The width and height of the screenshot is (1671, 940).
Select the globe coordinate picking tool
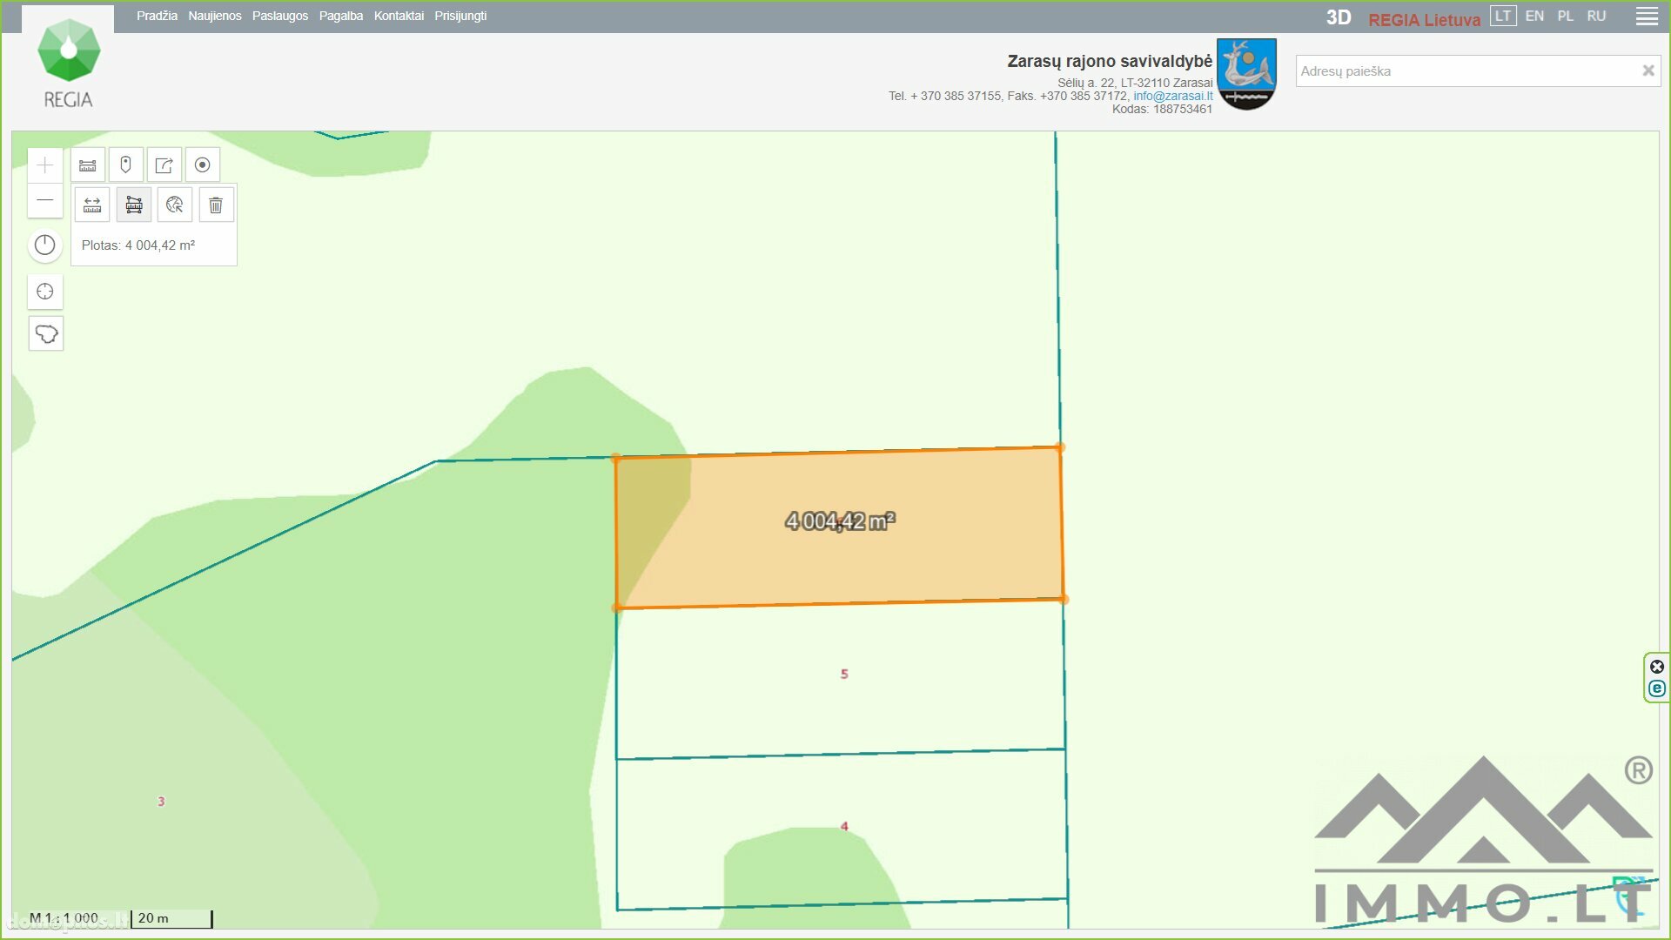click(175, 205)
